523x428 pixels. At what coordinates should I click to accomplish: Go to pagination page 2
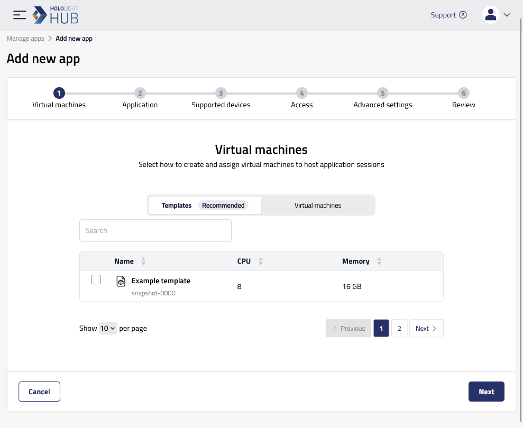[x=399, y=328]
